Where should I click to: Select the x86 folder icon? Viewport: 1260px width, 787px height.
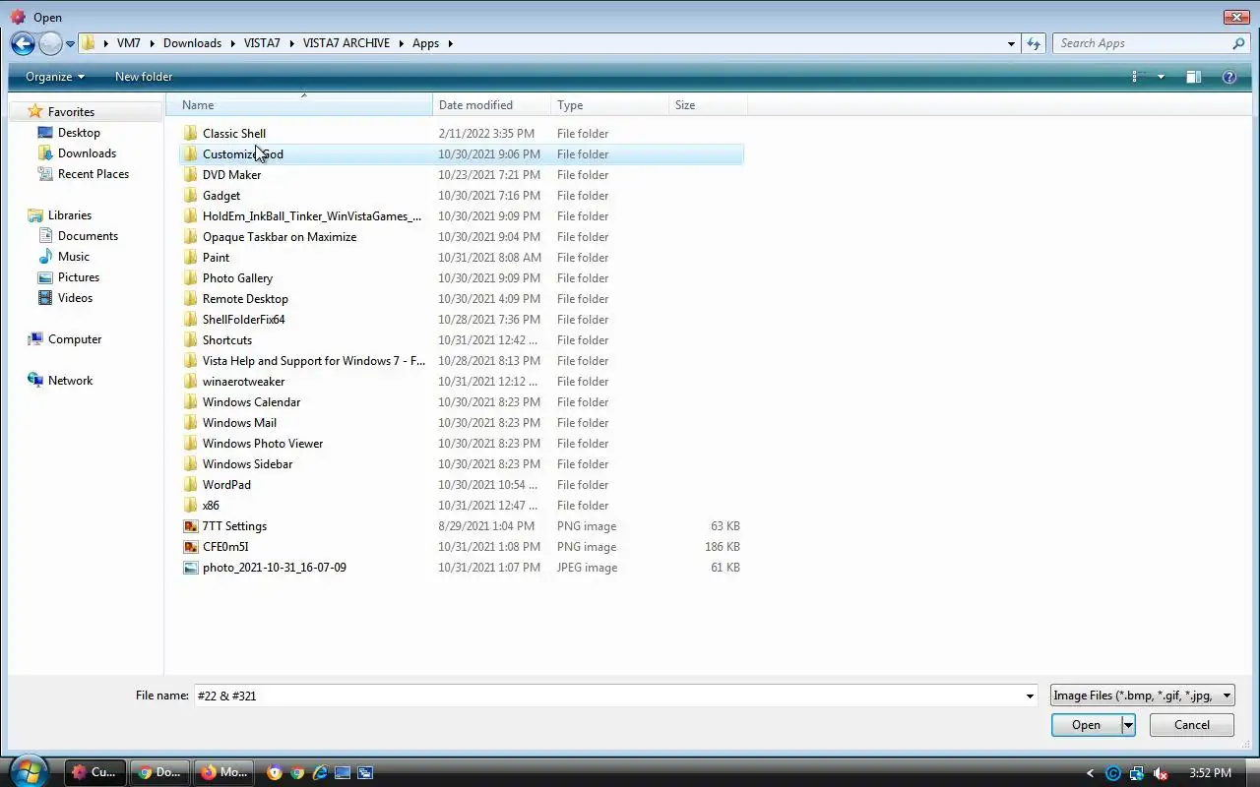191,505
